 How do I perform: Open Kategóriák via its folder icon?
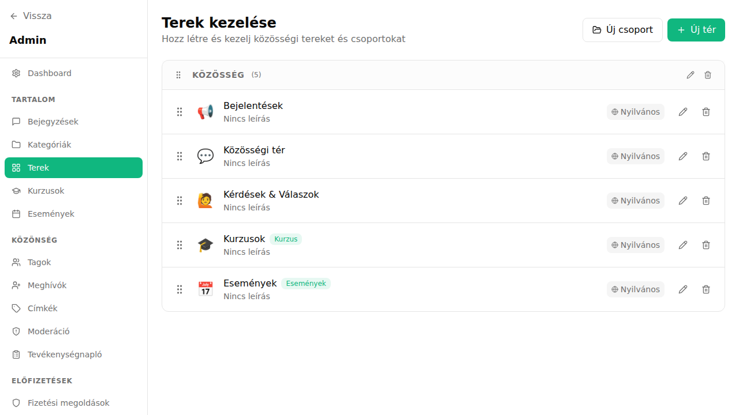click(16, 144)
